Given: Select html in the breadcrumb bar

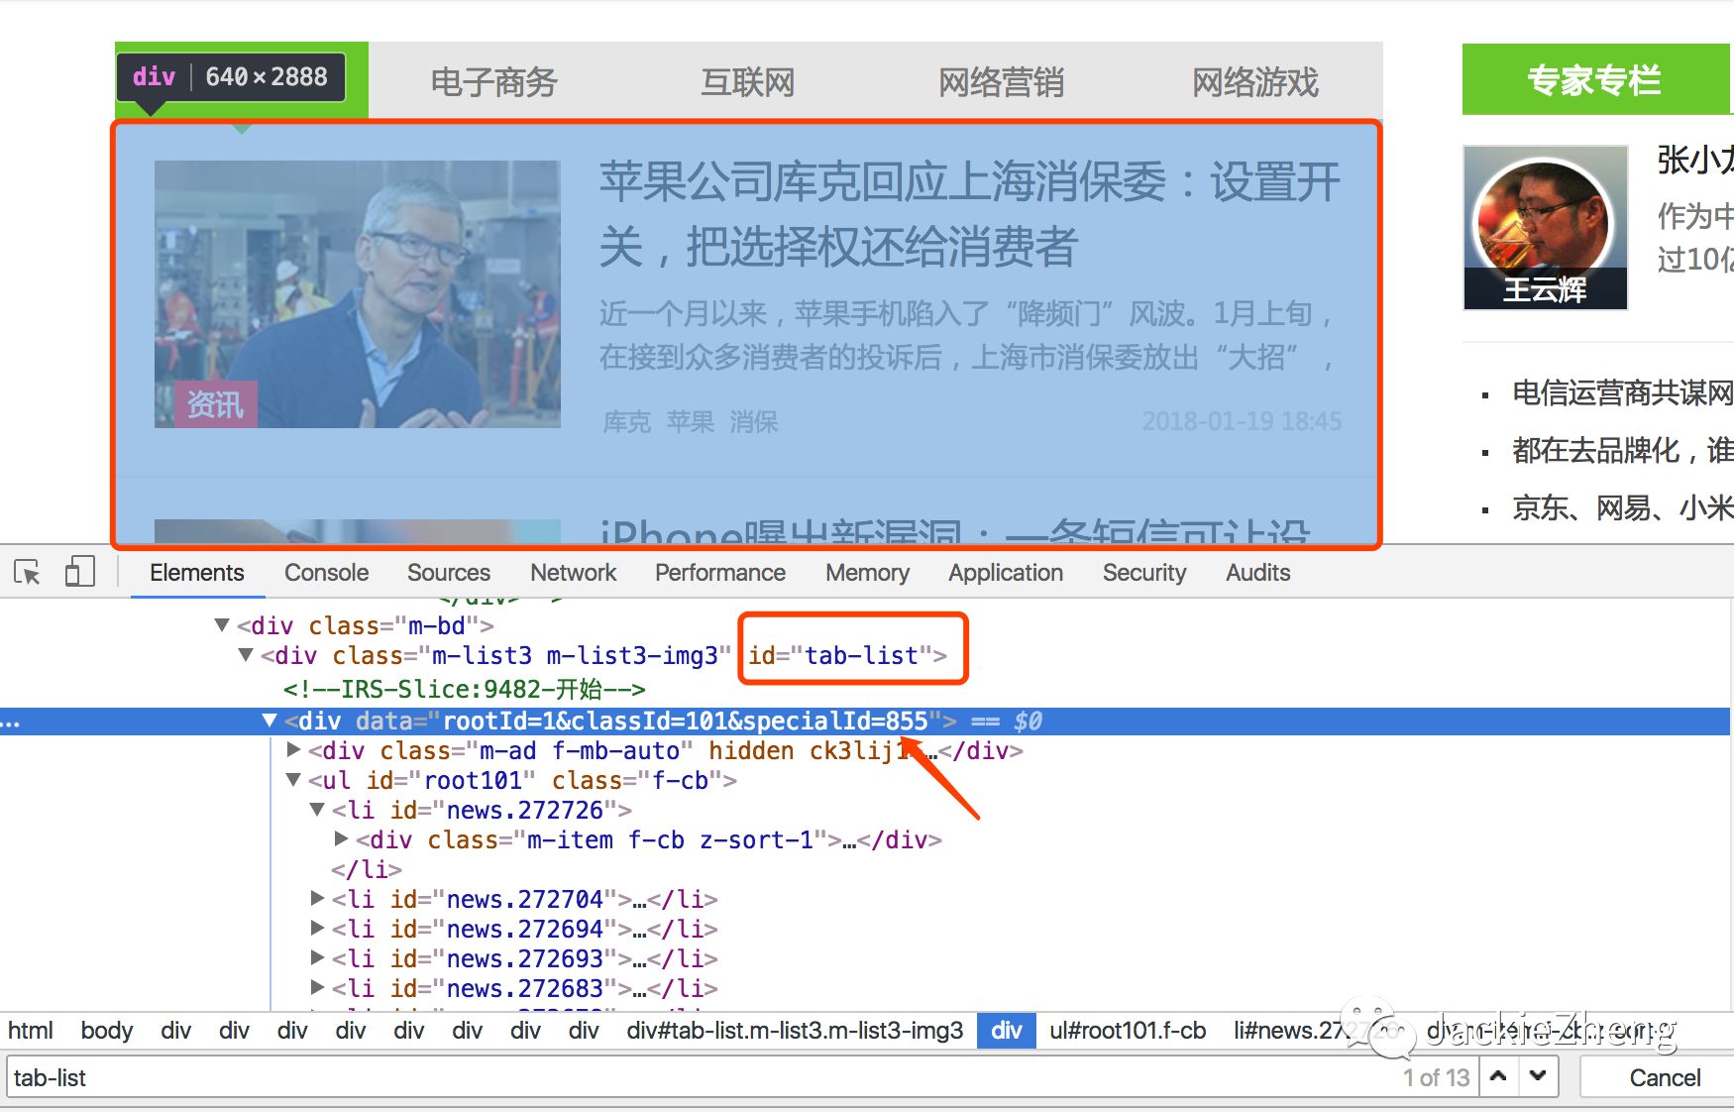Looking at the screenshot, I should point(30,1031).
